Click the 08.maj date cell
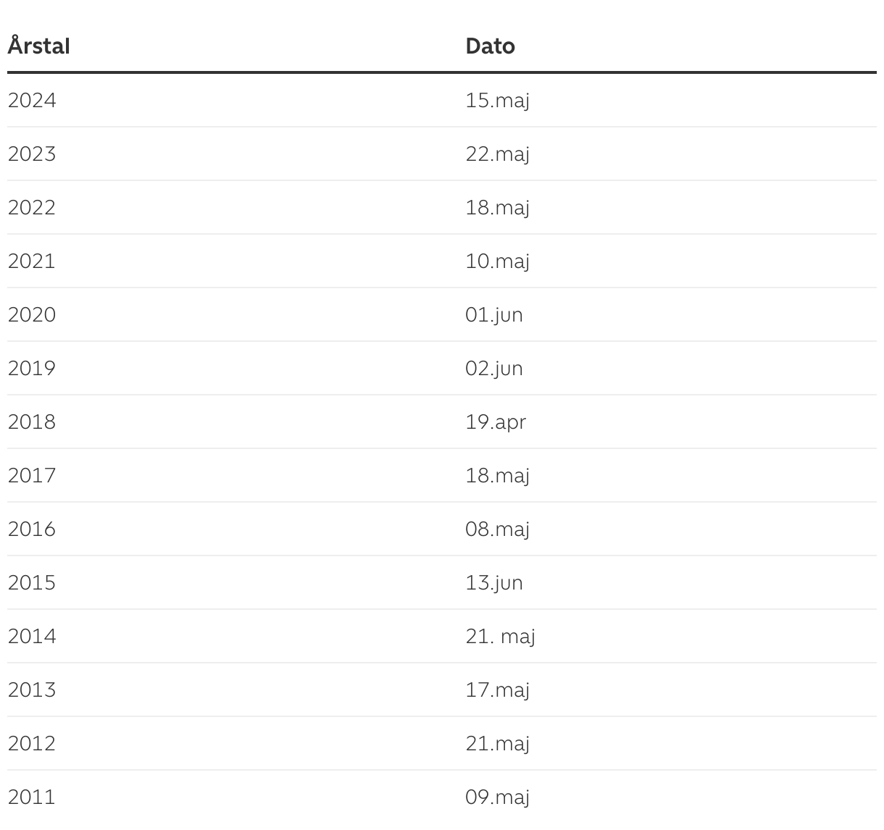The height and width of the screenshot is (830, 884). (x=497, y=529)
